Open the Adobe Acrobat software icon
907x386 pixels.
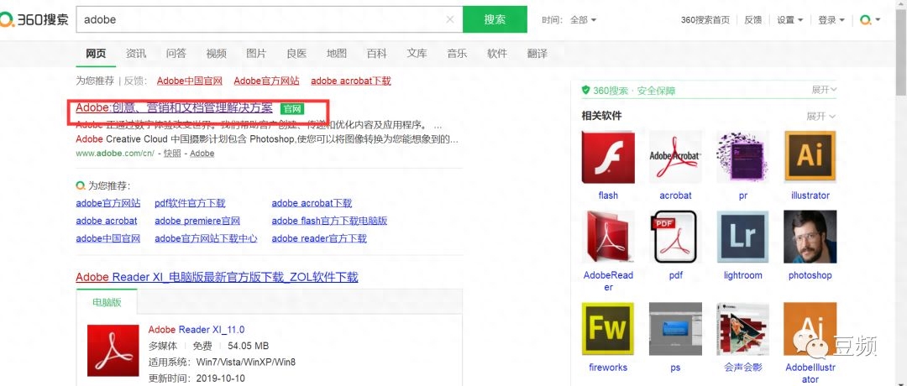[675, 157]
